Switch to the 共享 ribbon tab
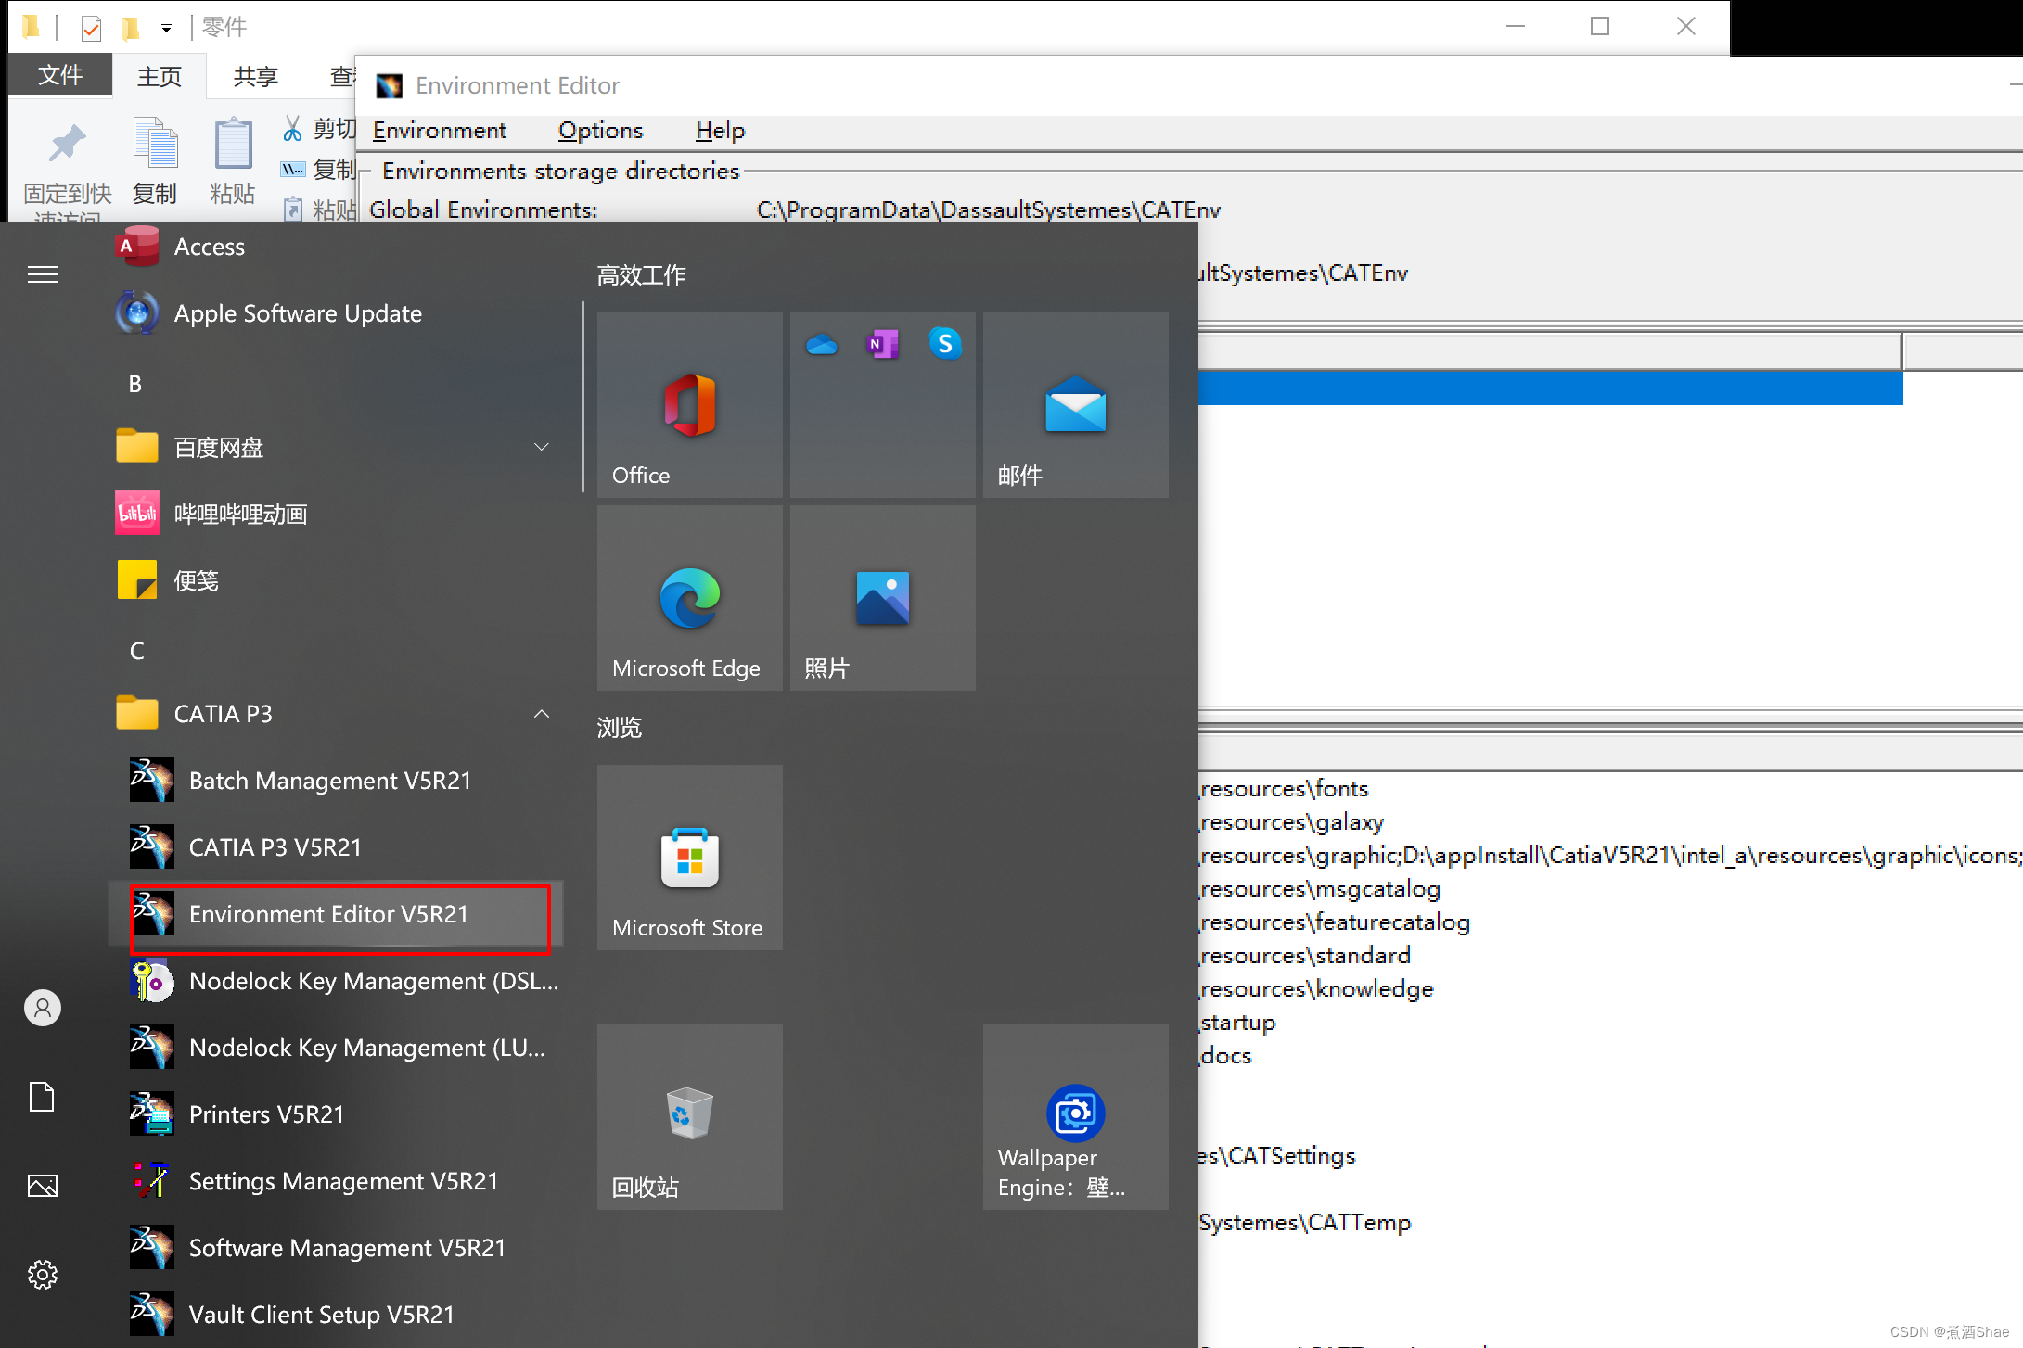The image size is (2023, 1348). pyautogui.click(x=255, y=76)
